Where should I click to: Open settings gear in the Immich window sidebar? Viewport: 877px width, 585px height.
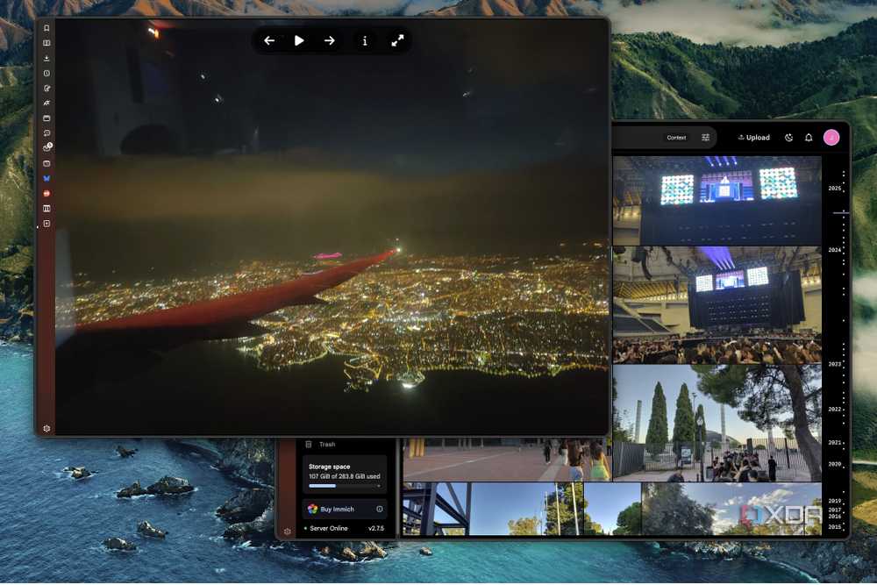[x=288, y=531]
